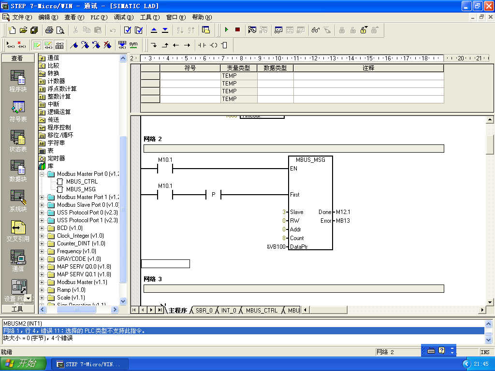Image resolution: width=495 pixels, height=371 pixels.
Task: Click the 工具 bar button at bottom left
Action: click(x=17, y=309)
